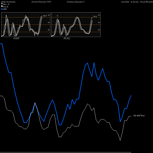
Task: Click the FULL chart label
Action: (x=67, y=39)
